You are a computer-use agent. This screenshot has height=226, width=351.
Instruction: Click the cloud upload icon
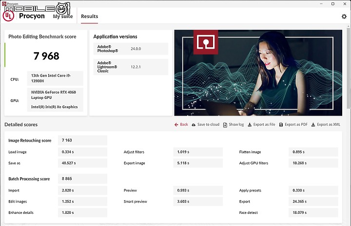(x=194, y=125)
